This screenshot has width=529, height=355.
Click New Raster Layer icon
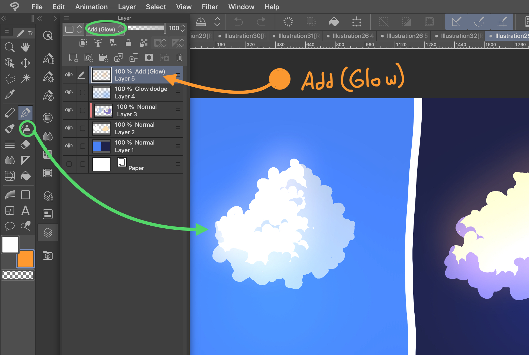click(x=73, y=57)
